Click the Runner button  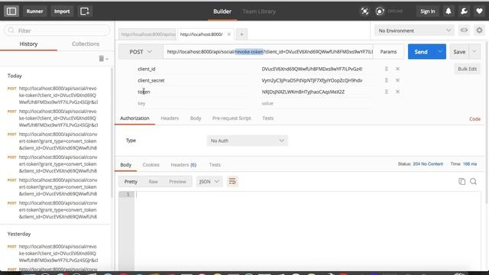(34, 11)
